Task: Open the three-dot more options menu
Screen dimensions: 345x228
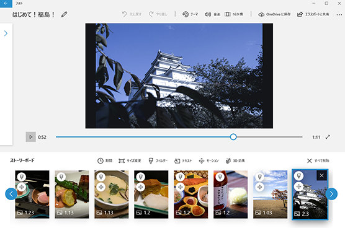Action: pyautogui.click(x=339, y=15)
